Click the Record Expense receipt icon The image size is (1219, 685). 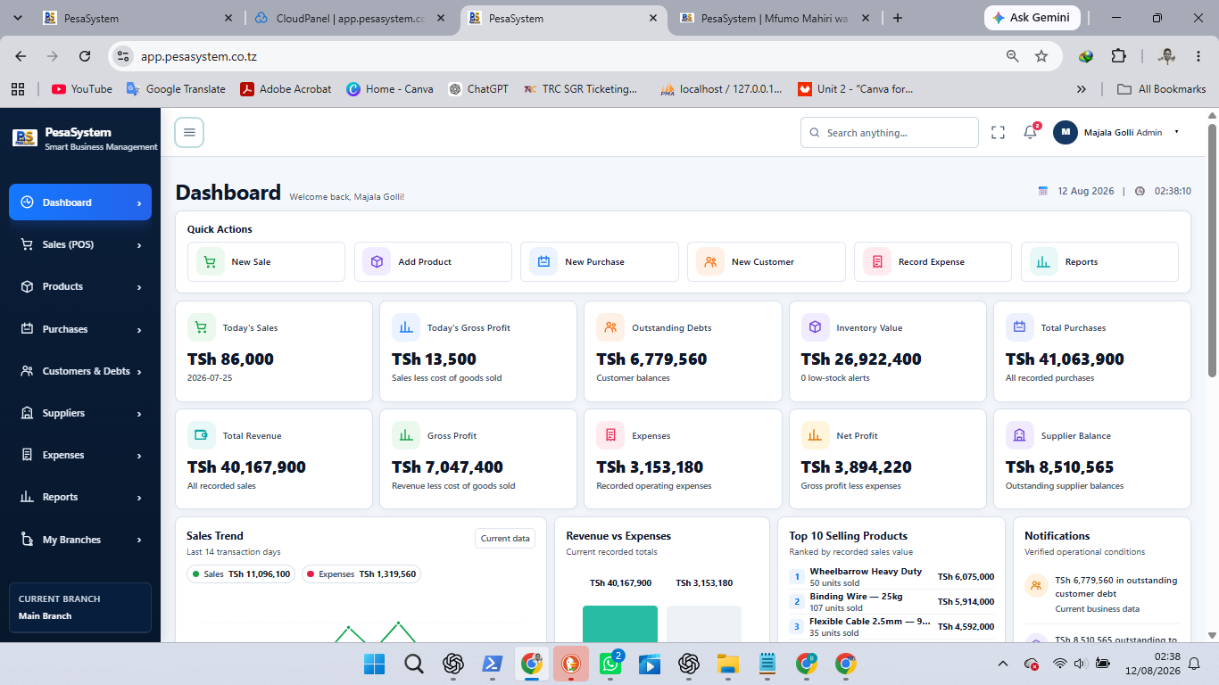[x=877, y=262]
